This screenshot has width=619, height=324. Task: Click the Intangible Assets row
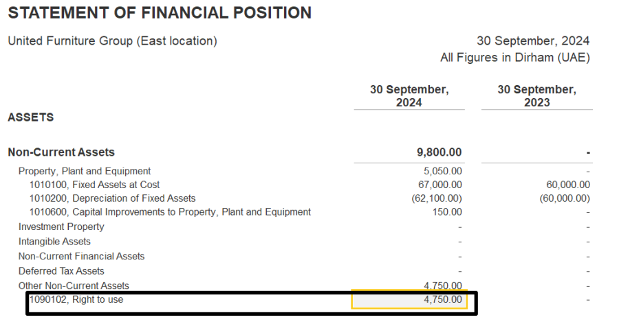[x=54, y=241]
